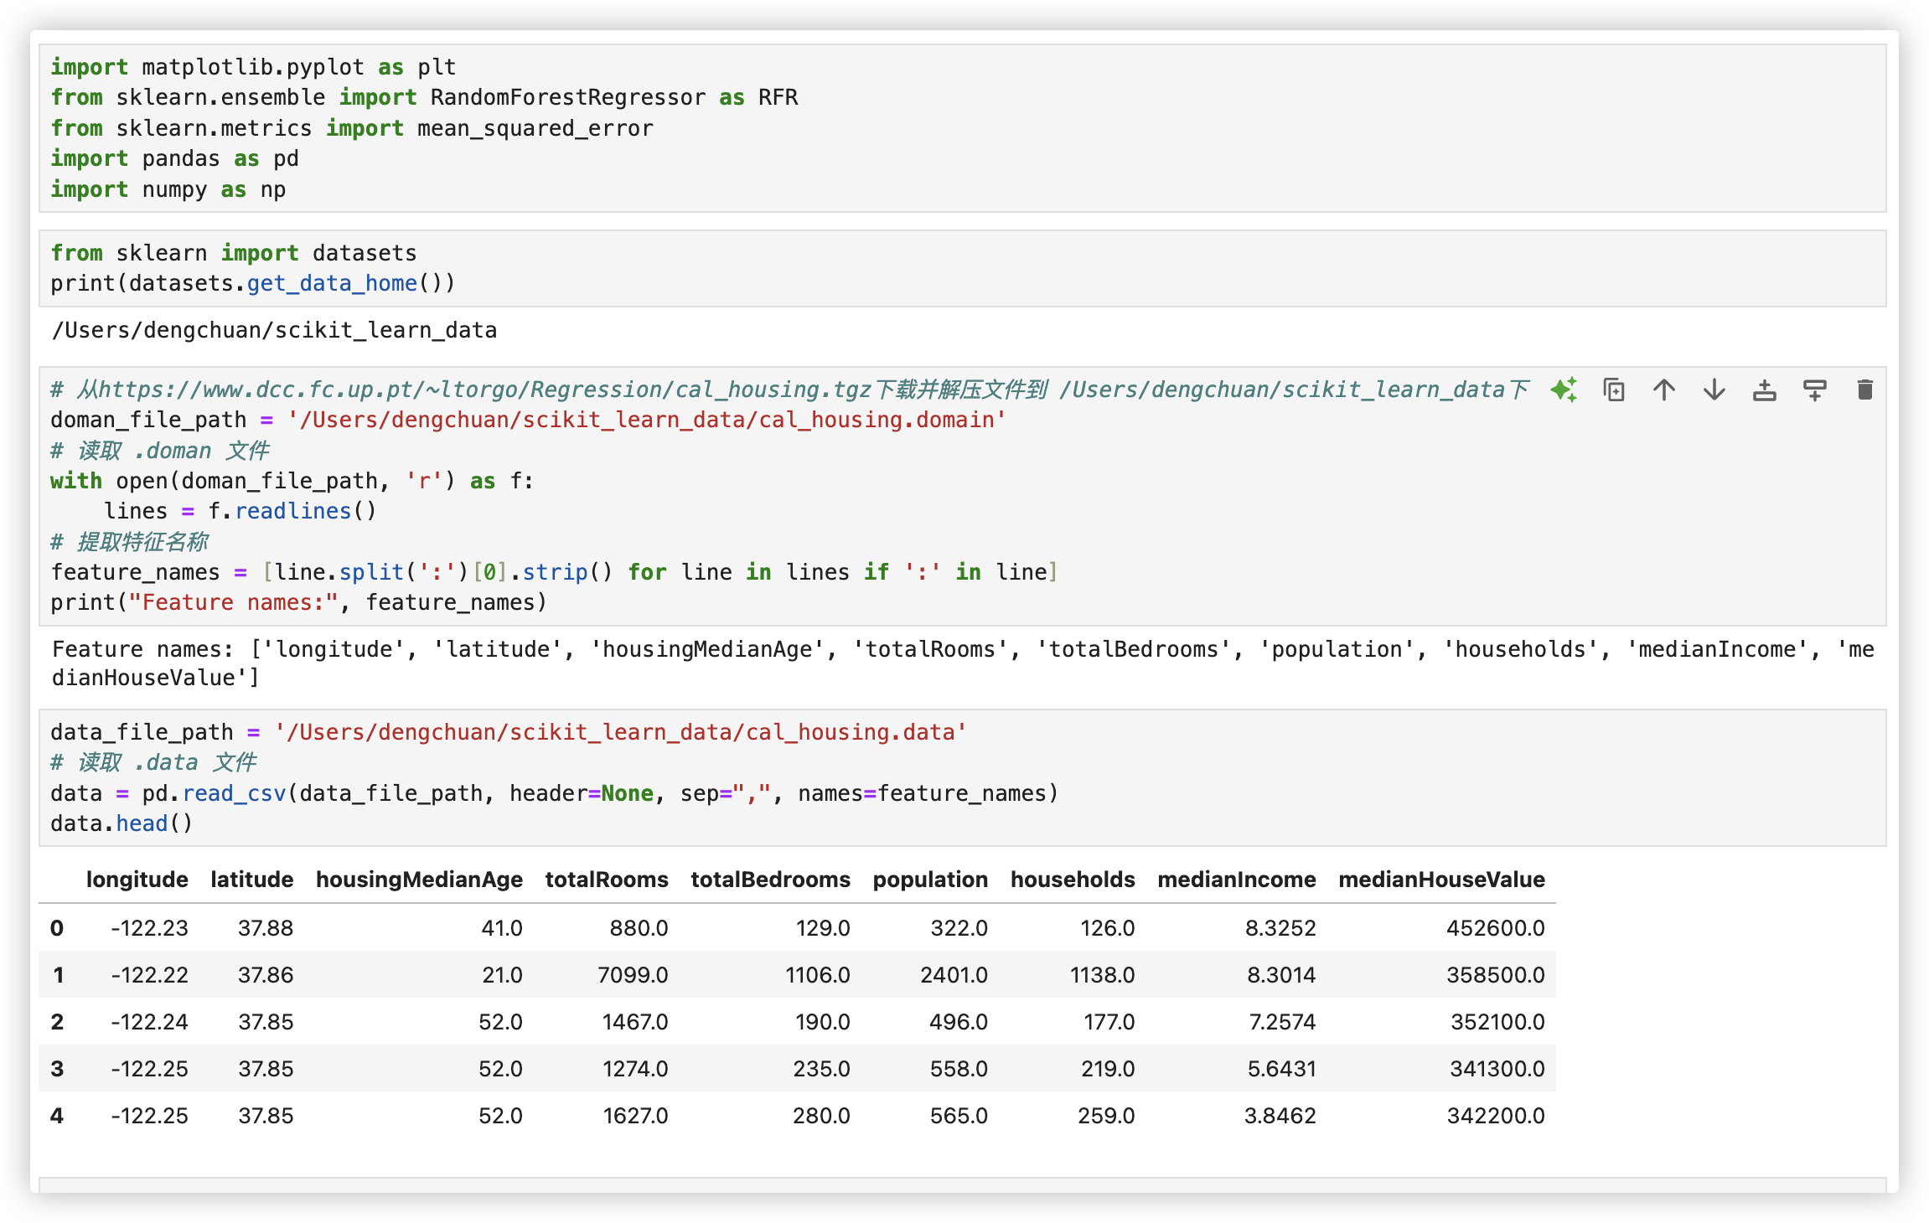This screenshot has height=1223, width=1929.
Task: Click the AI assist icon in toolbar
Action: pos(1566,391)
